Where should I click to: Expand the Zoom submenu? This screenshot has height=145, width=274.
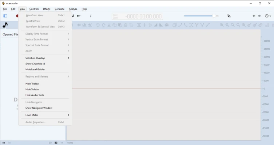[45, 51]
